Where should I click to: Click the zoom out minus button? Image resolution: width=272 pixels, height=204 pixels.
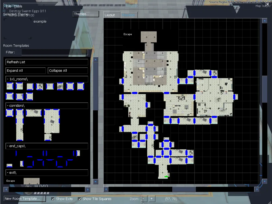coord(144,199)
